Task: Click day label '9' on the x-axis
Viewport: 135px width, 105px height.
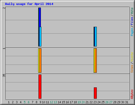Action: 40,102
